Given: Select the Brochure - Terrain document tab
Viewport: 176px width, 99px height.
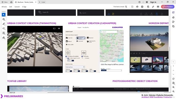Looking at the screenshot, I should 26,2.
